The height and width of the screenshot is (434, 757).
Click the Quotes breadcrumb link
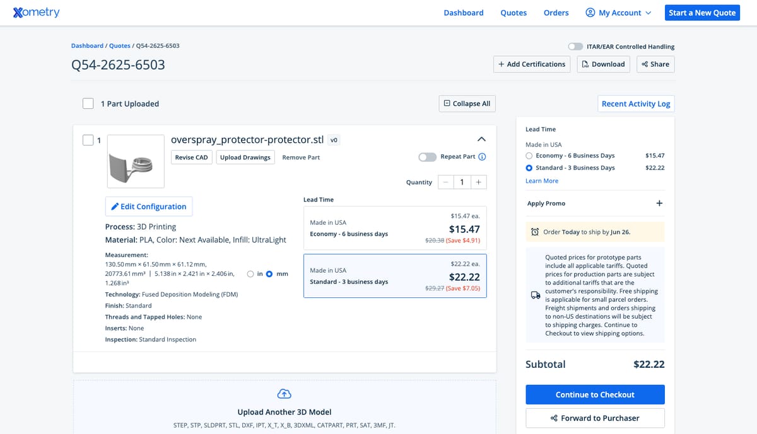tap(120, 46)
